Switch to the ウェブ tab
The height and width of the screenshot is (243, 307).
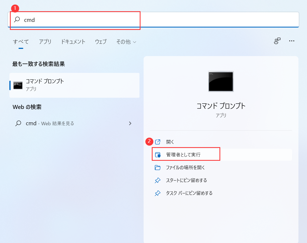101,42
